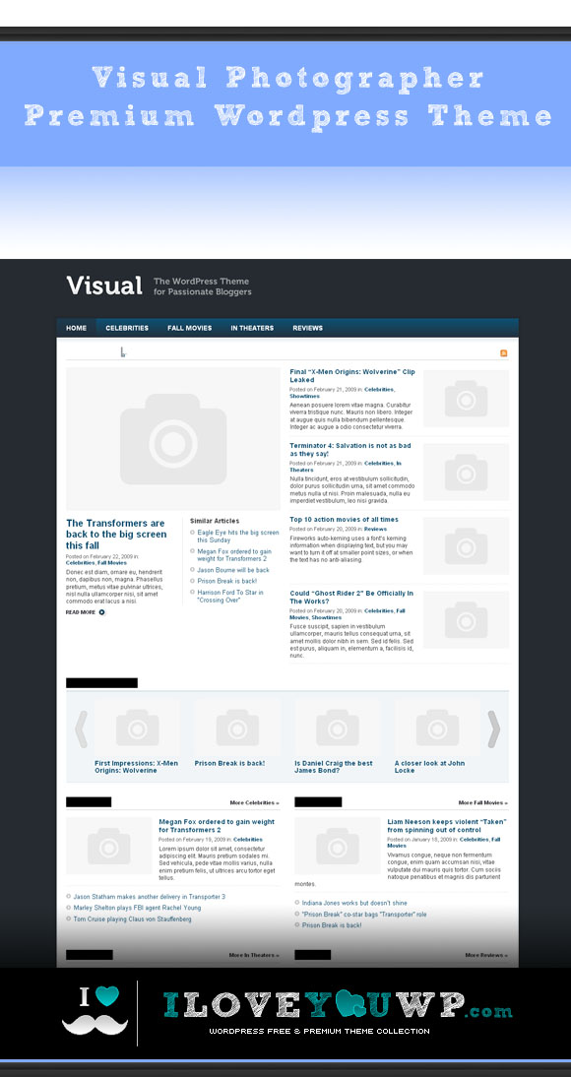Open Prison Break is back carousel item
Viewport: 571px width, 1077px height.
(229, 764)
